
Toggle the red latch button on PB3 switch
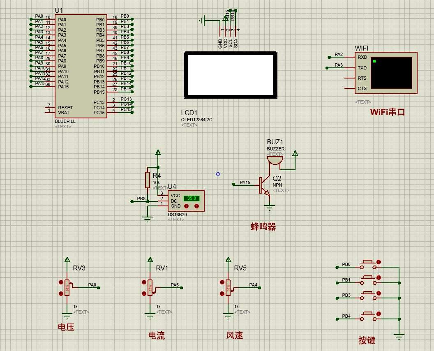point(379,293)
